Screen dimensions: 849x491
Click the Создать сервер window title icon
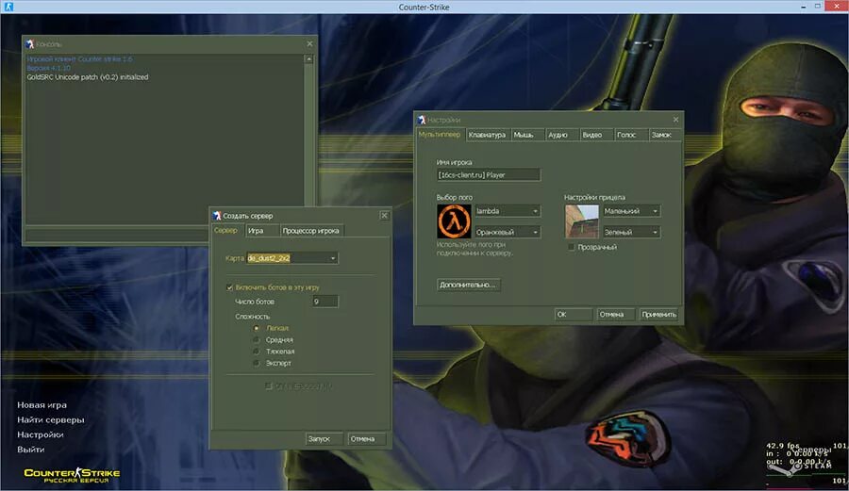[x=217, y=215]
